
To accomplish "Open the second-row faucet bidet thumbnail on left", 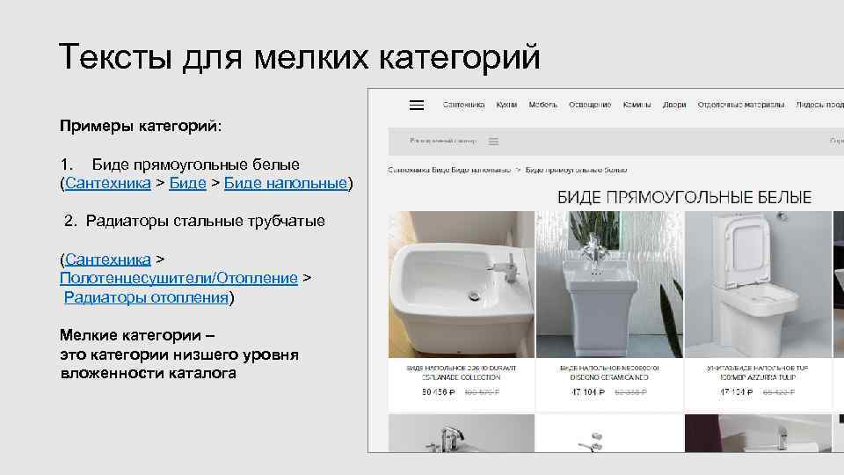I will [x=462, y=433].
